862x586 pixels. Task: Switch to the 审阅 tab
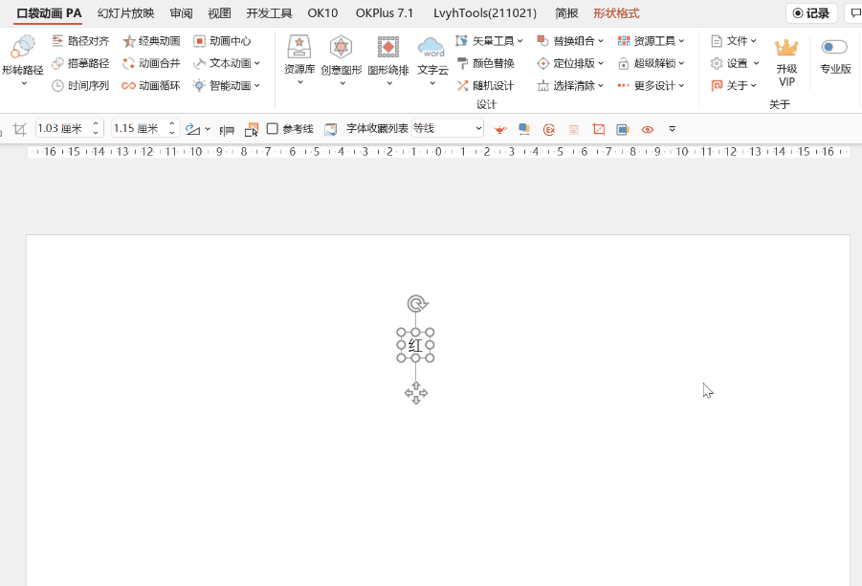click(x=182, y=13)
